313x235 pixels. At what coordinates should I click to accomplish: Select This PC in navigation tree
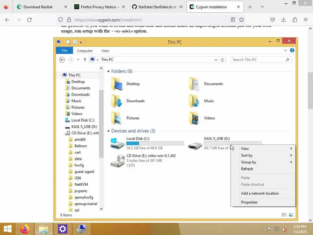75,75
